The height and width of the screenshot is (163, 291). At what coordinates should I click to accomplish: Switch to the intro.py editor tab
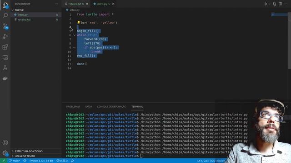coord(102,4)
